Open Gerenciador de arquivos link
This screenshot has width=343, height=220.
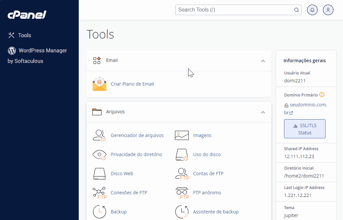click(x=137, y=135)
